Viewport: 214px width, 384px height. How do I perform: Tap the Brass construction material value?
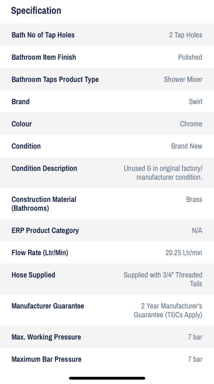pos(194,199)
